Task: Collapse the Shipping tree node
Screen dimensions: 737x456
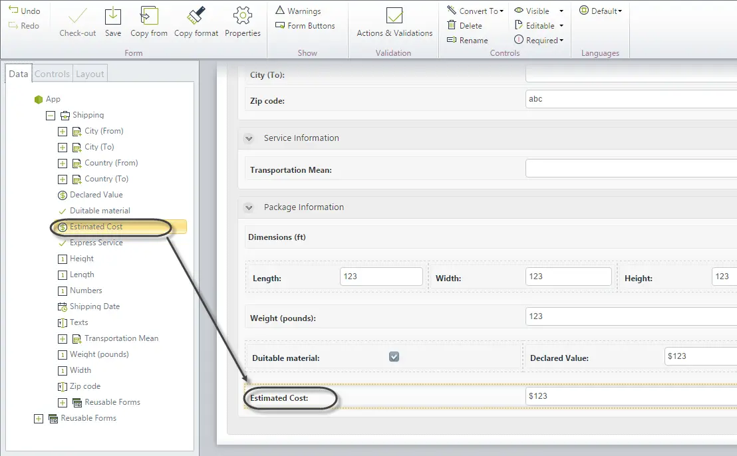Action: click(x=51, y=116)
